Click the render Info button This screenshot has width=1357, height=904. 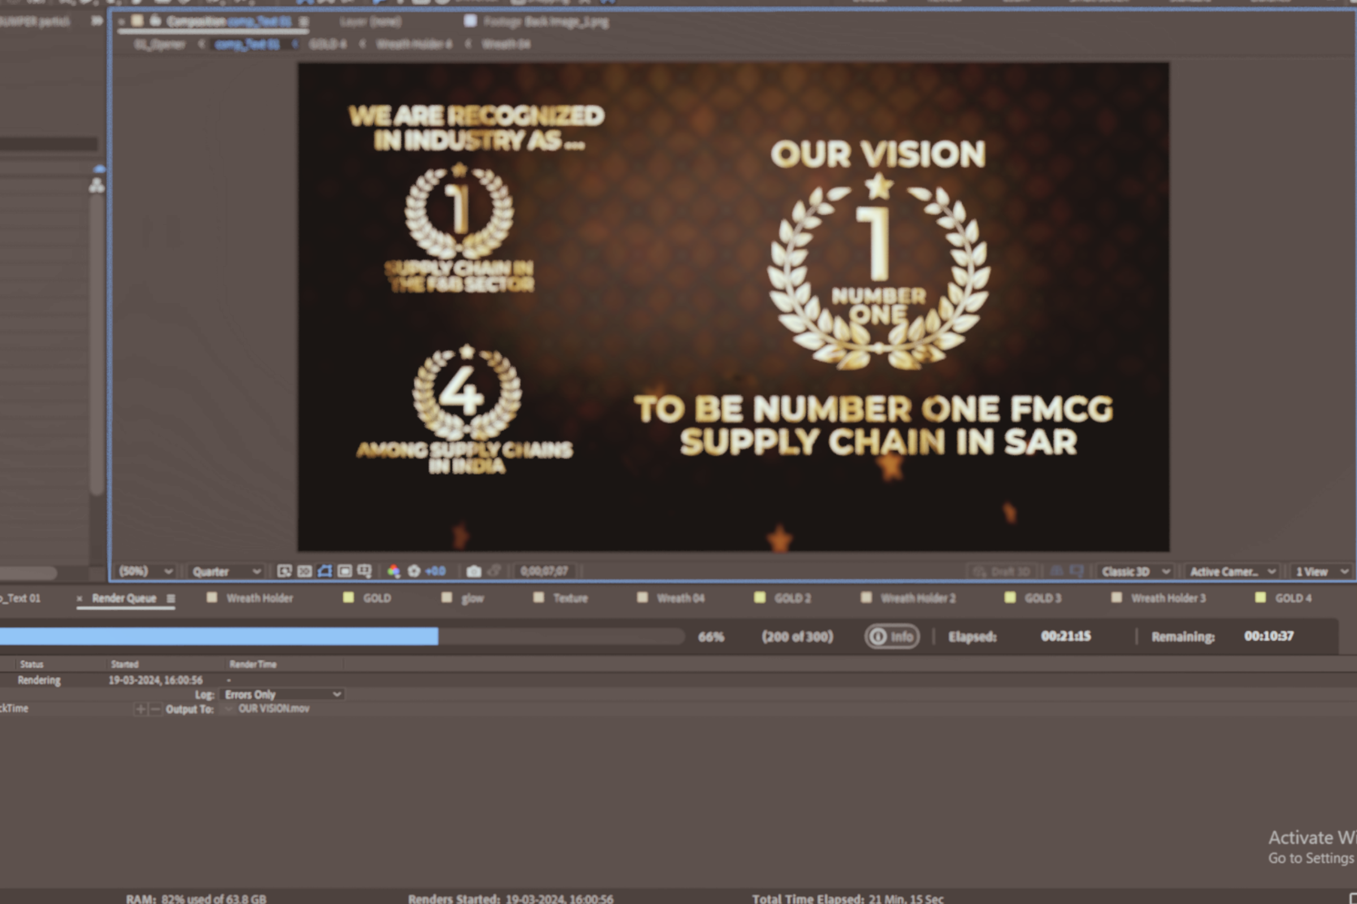point(892,637)
